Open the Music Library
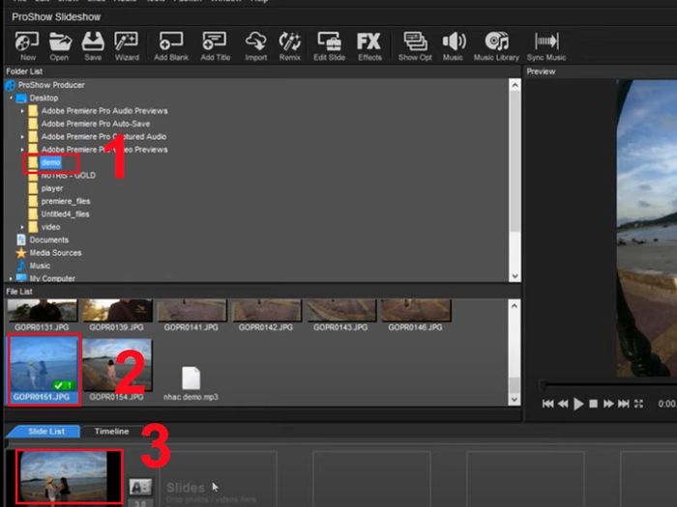677x507 pixels. 497,44
